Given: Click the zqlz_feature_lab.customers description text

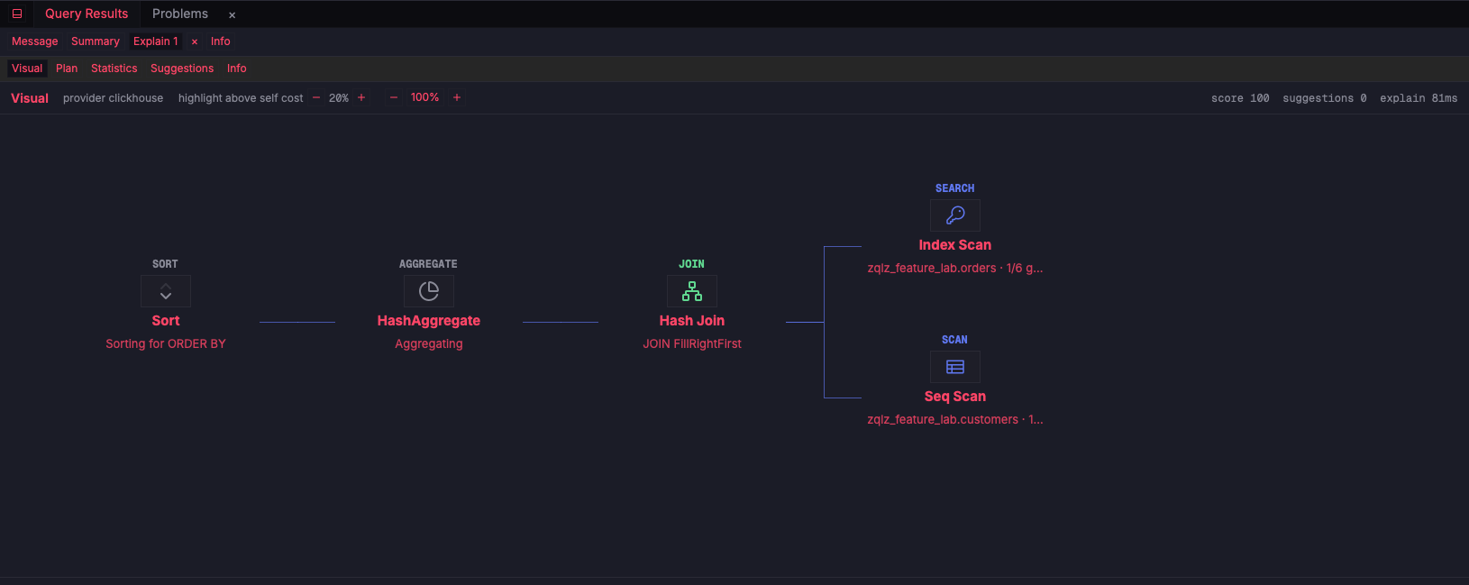Looking at the screenshot, I should point(955,419).
